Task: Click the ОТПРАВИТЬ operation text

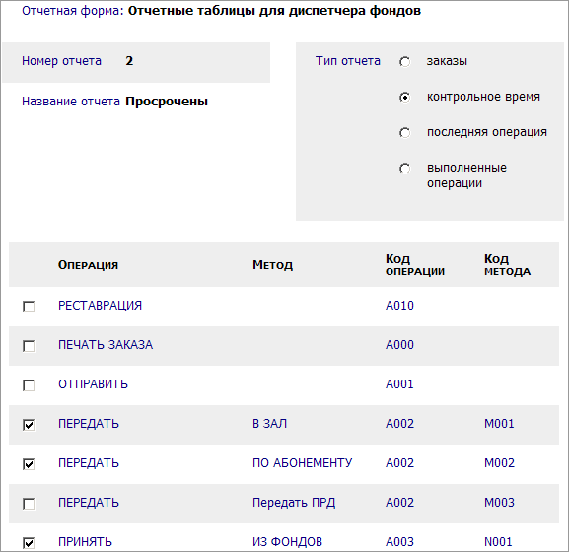Action: tap(93, 384)
